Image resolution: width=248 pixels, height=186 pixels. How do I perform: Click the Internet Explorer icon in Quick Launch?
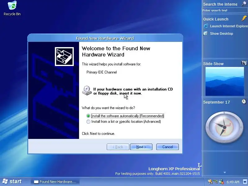tap(206, 26)
